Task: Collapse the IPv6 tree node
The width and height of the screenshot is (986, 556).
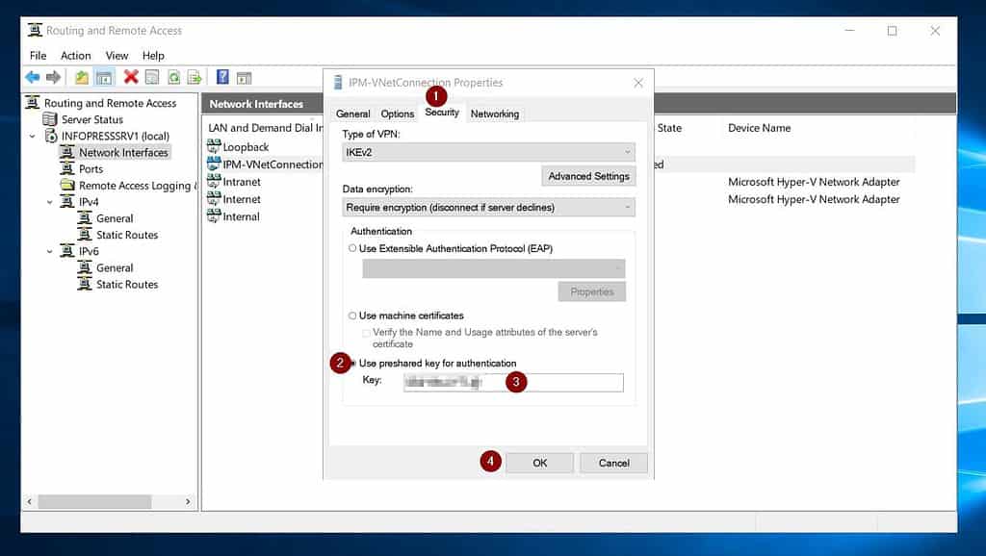Action: [50, 251]
